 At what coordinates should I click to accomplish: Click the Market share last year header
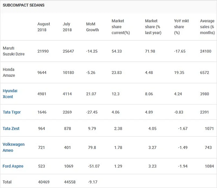click(x=153, y=27)
